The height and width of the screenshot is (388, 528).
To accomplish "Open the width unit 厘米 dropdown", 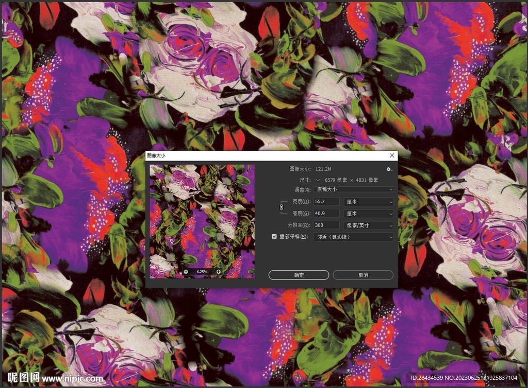I will (368, 202).
